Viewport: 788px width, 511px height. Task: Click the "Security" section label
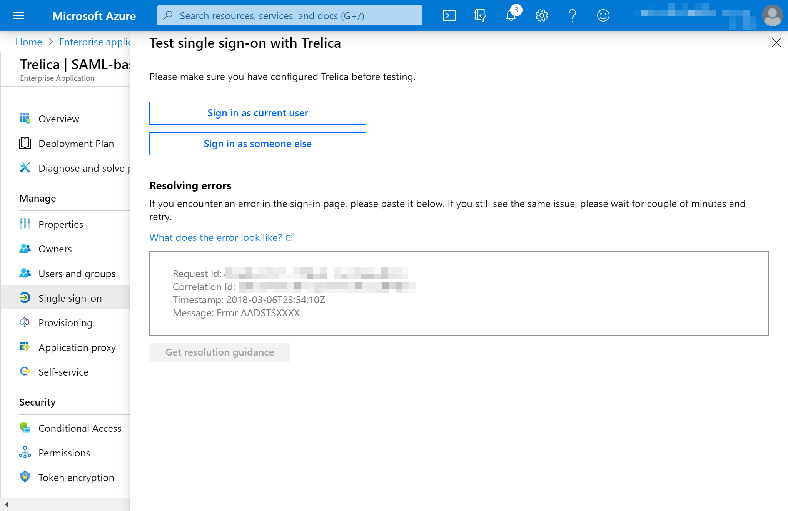tap(37, 402)
